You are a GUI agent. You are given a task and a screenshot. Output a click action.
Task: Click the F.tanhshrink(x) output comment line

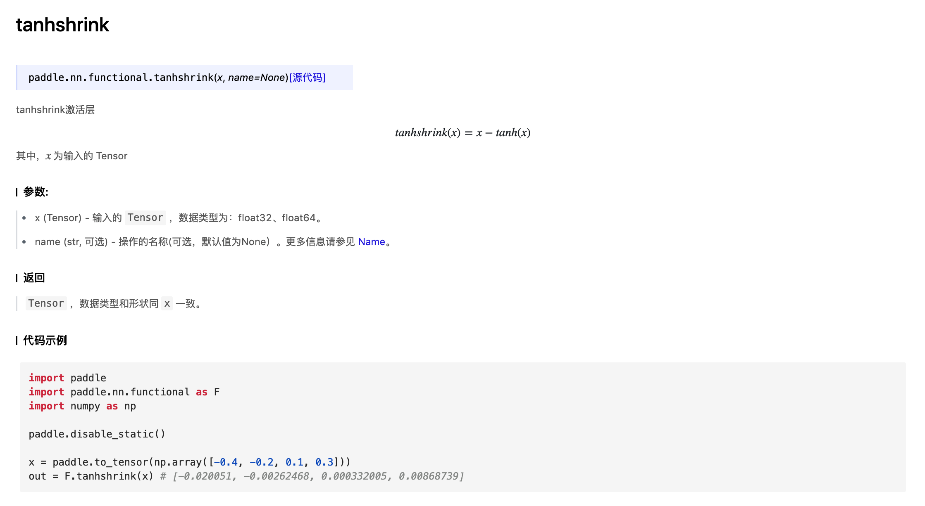coord(246,476)
